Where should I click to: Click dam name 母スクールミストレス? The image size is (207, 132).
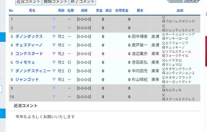(x=178, y=99)
